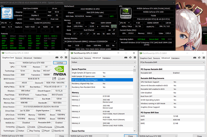Image resolution: width=207 pixels, height=137 pixels.
Task: Open hamburger menu in middle GPU-Z window
Action: 135,57
